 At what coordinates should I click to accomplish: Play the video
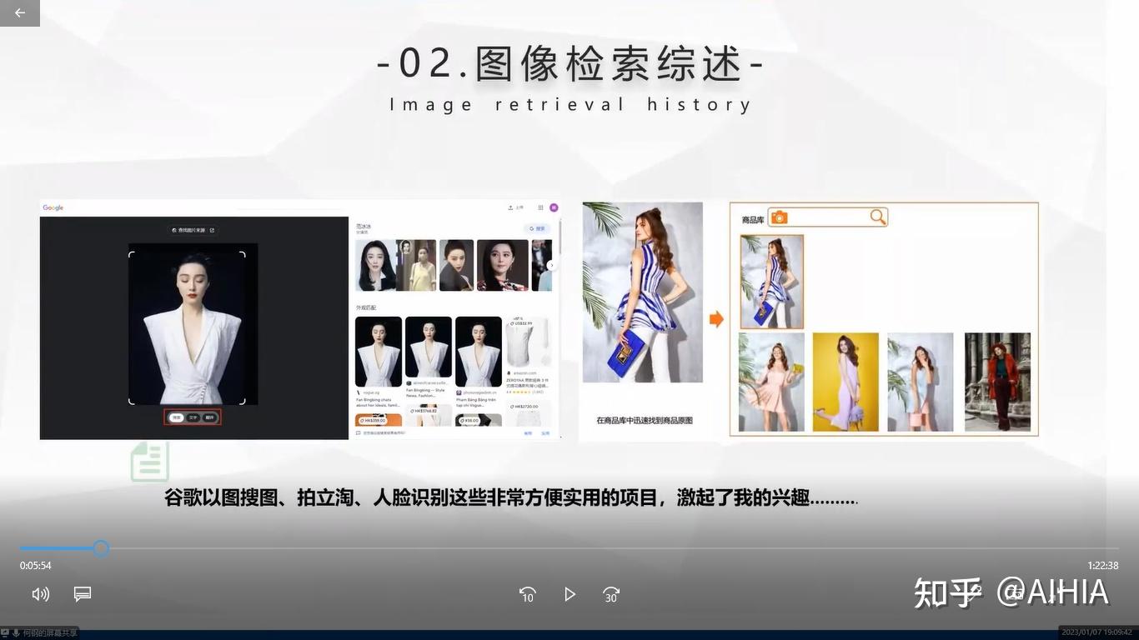click(x=569, y=594)
